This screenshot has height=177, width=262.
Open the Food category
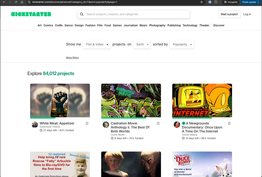click(108, 25)
